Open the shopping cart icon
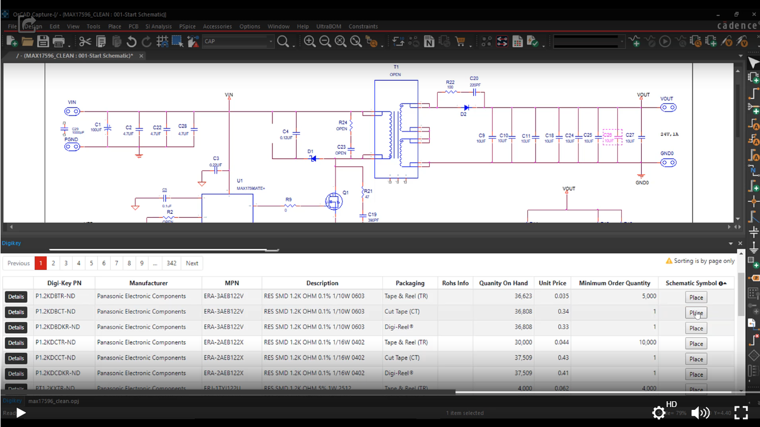The height and width of the screenshot is (427, 760). pos(460,41)
